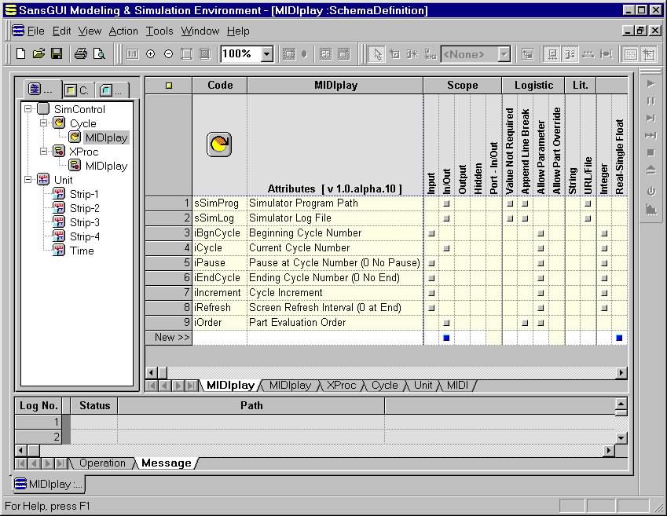The image size is (667, 516).
Task: Click the zoom out minus icon
Action: (x=168, y=54)
